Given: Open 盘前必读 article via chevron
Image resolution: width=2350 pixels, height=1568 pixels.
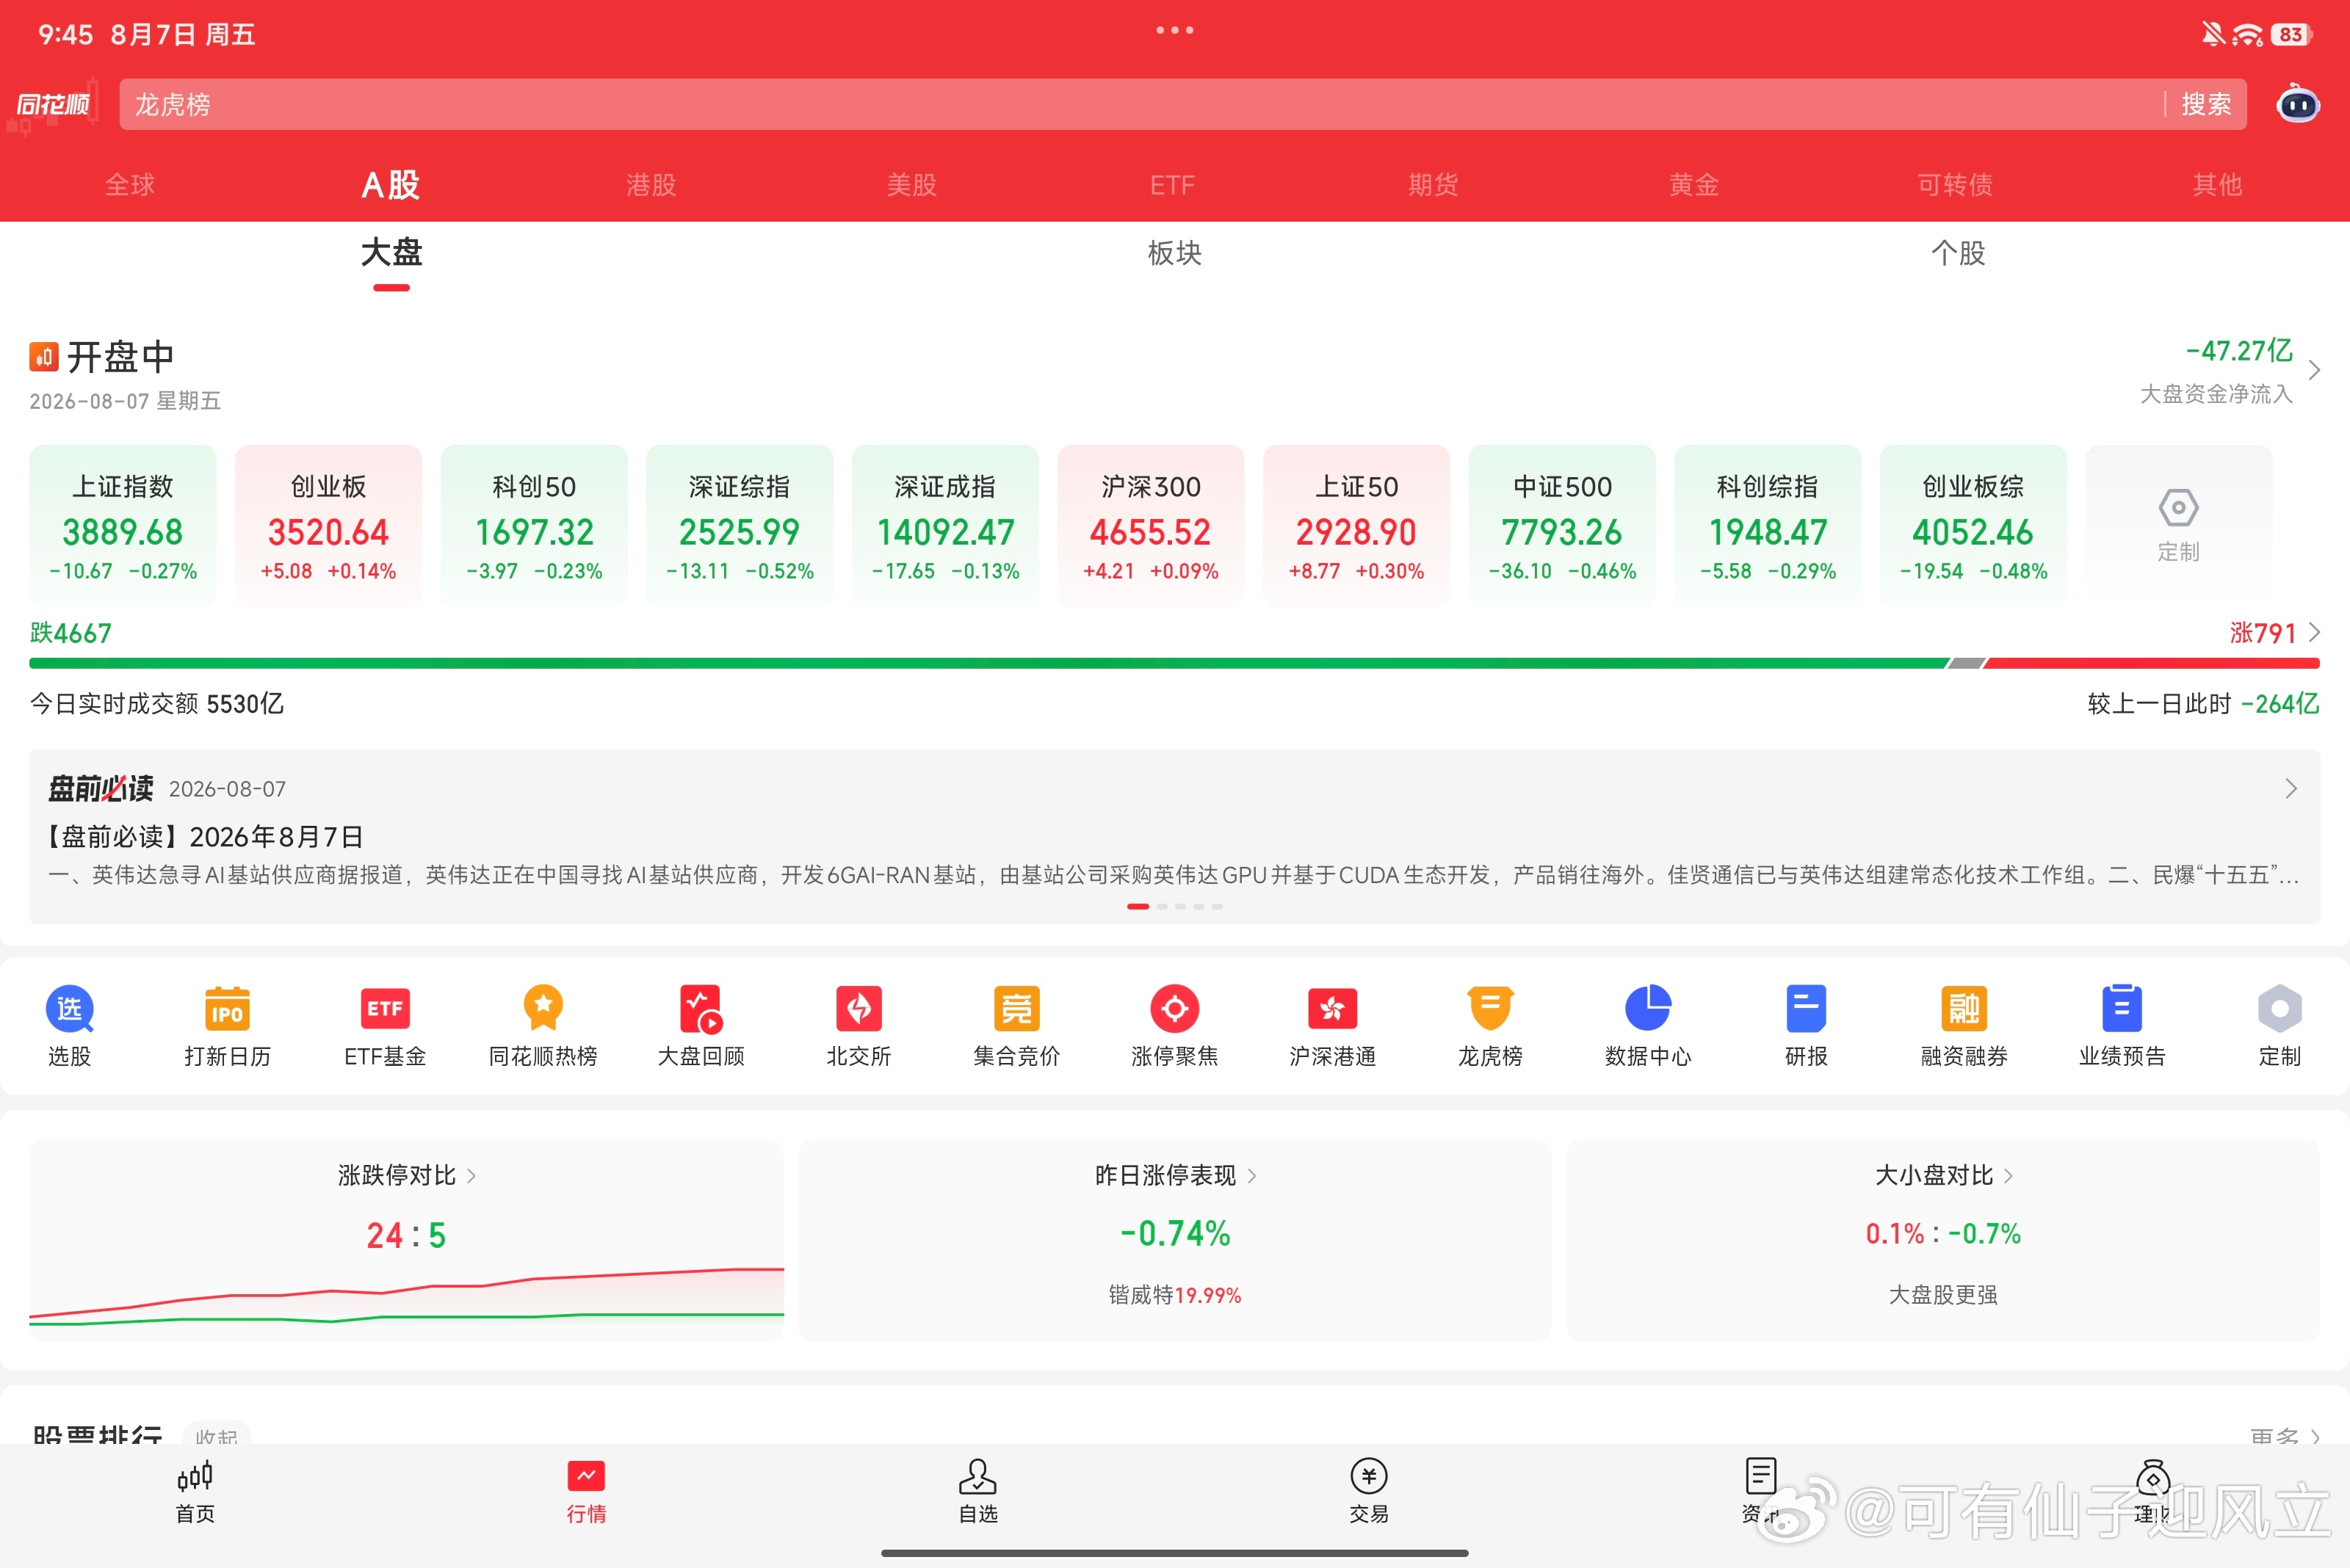Looking at the screenshot, I should click(x=2291, y=789).
